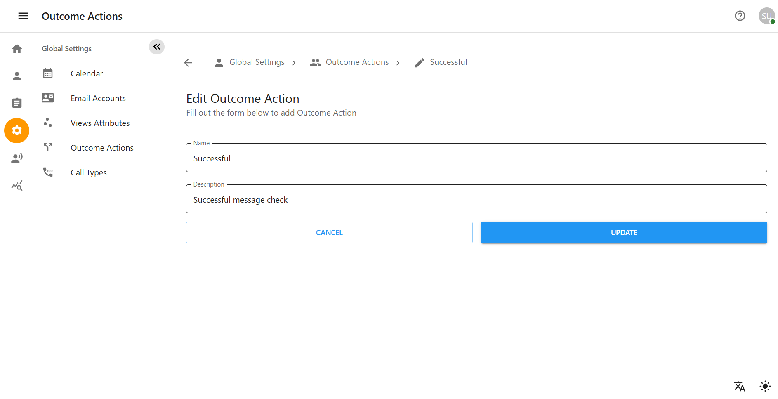Viewport: 778px width, 399px height.
Task: Open Calendar settings
Action: point(87,73)
